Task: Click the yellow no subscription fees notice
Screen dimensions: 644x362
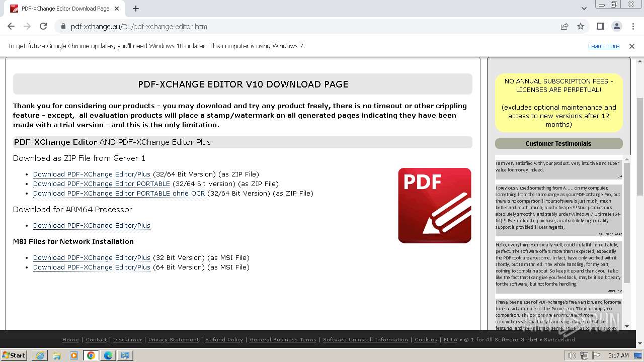Action: (558, 103)
